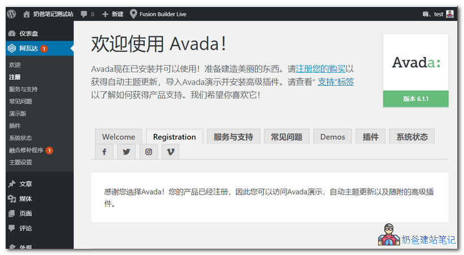This screenshot has height=255, width=464.
Task: Click the 欢迎使用 Avada! heading
Action: click(x=159, y=44)
